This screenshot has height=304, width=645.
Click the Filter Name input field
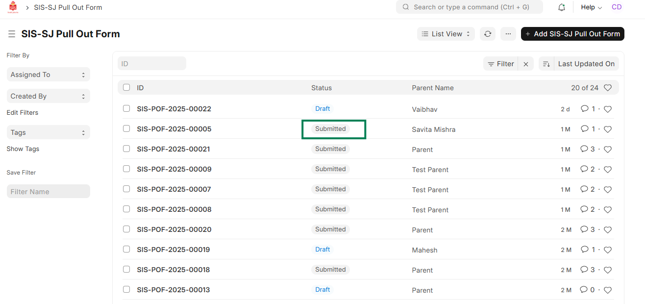point(48,192)
